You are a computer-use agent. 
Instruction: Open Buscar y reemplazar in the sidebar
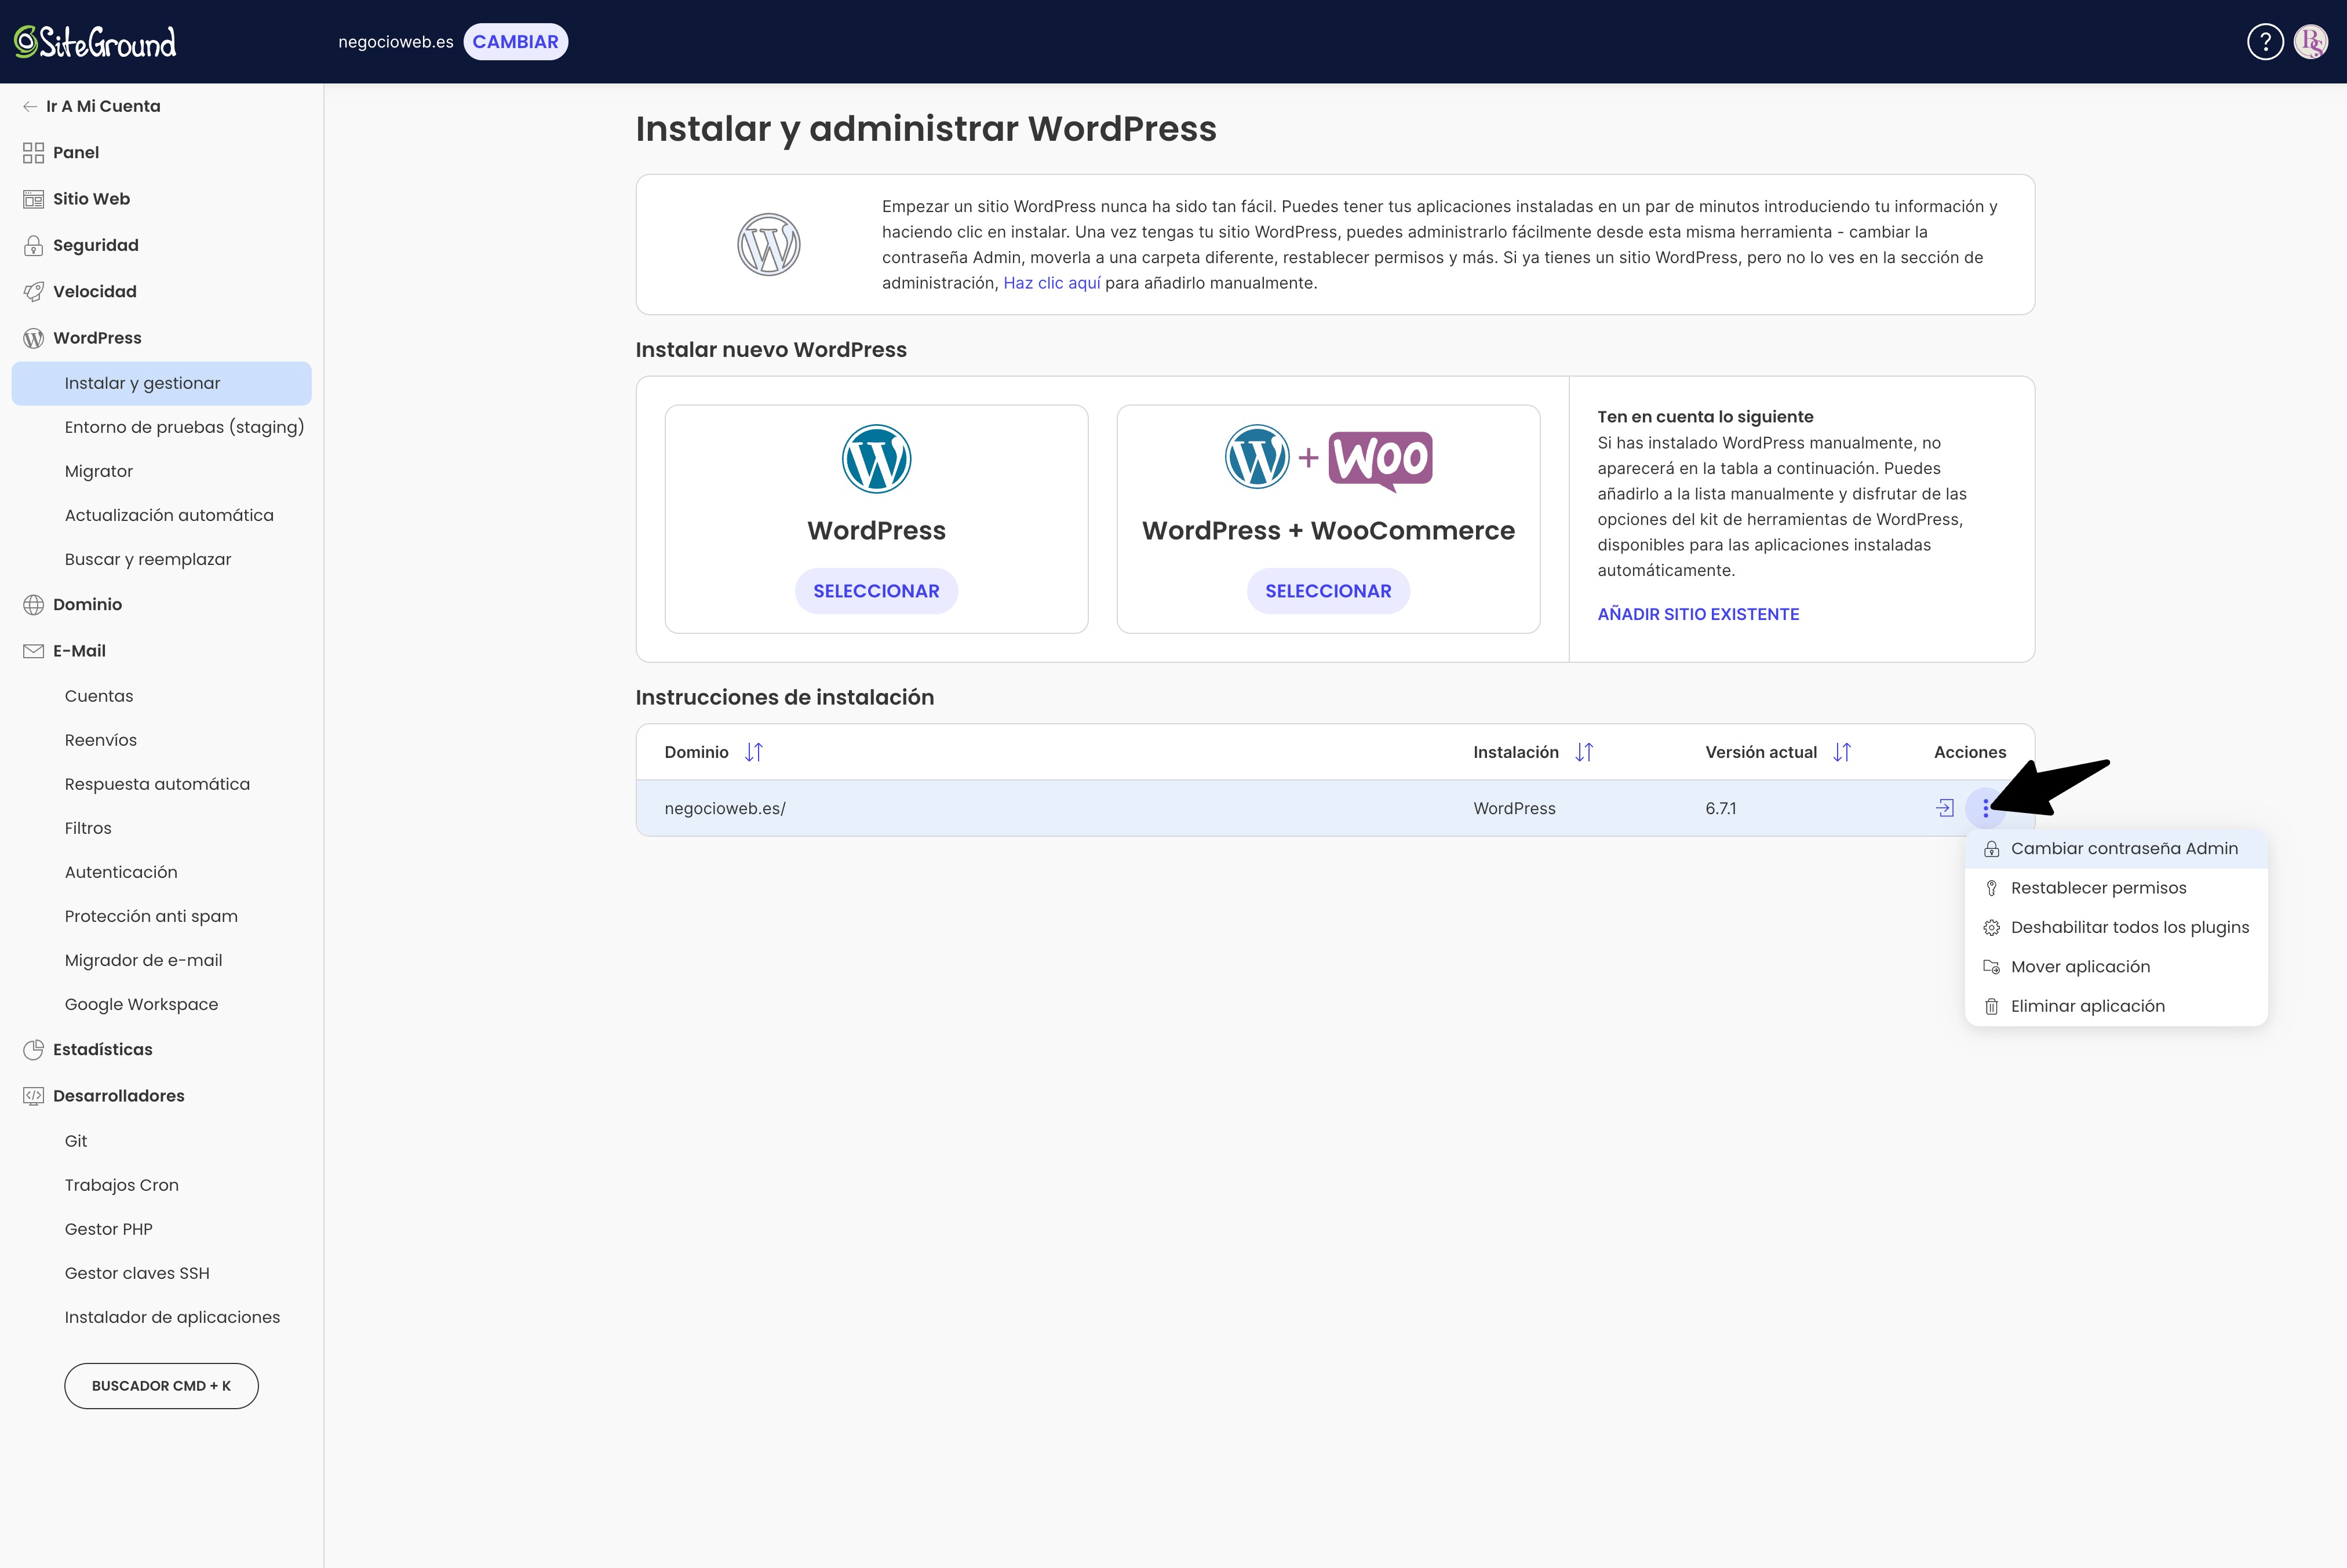click(x=147, y=559)
